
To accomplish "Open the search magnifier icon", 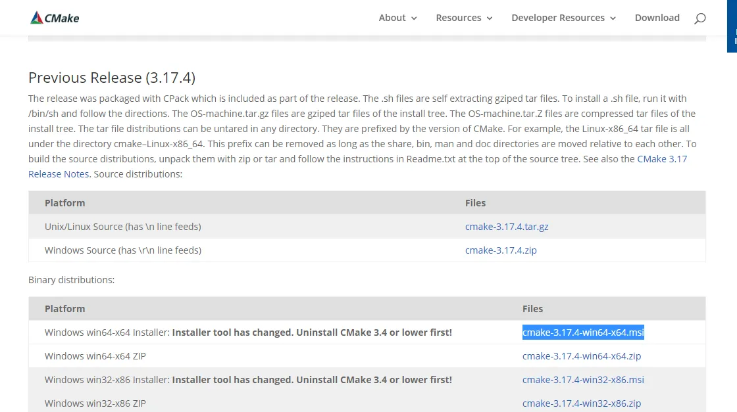I will pyautogui.click(x=700, y=18).
